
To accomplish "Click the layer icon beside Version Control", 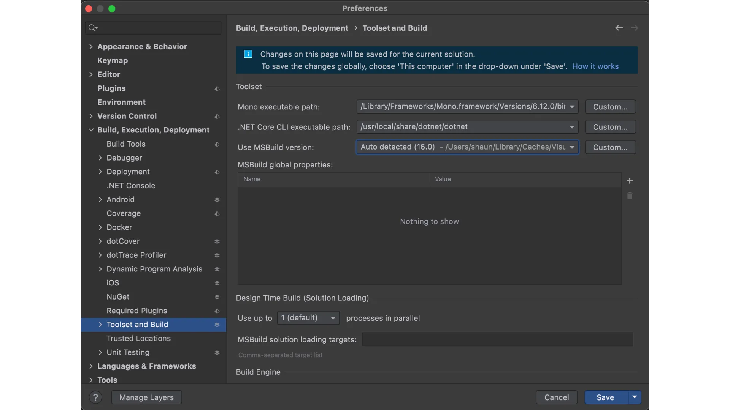I will pyautogui.click(x=217, y=116).
